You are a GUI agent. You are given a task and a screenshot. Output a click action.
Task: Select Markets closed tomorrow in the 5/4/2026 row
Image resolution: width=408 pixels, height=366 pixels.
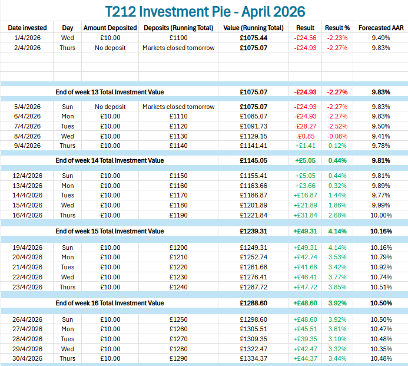pos(178,107)
